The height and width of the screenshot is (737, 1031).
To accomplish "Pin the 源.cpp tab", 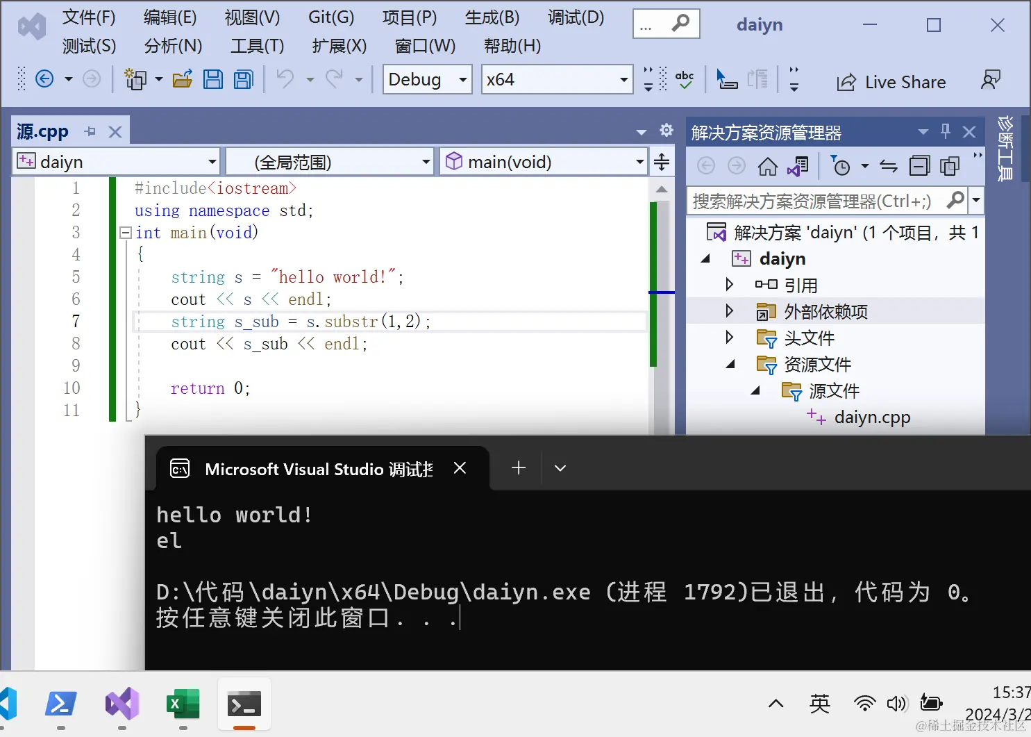I will click(90, 131).
